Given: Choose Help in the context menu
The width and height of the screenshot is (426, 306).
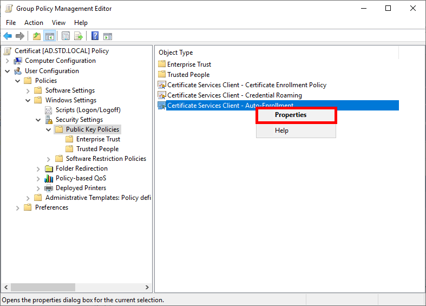Looking at the screenshot, I should pos(281,131).
